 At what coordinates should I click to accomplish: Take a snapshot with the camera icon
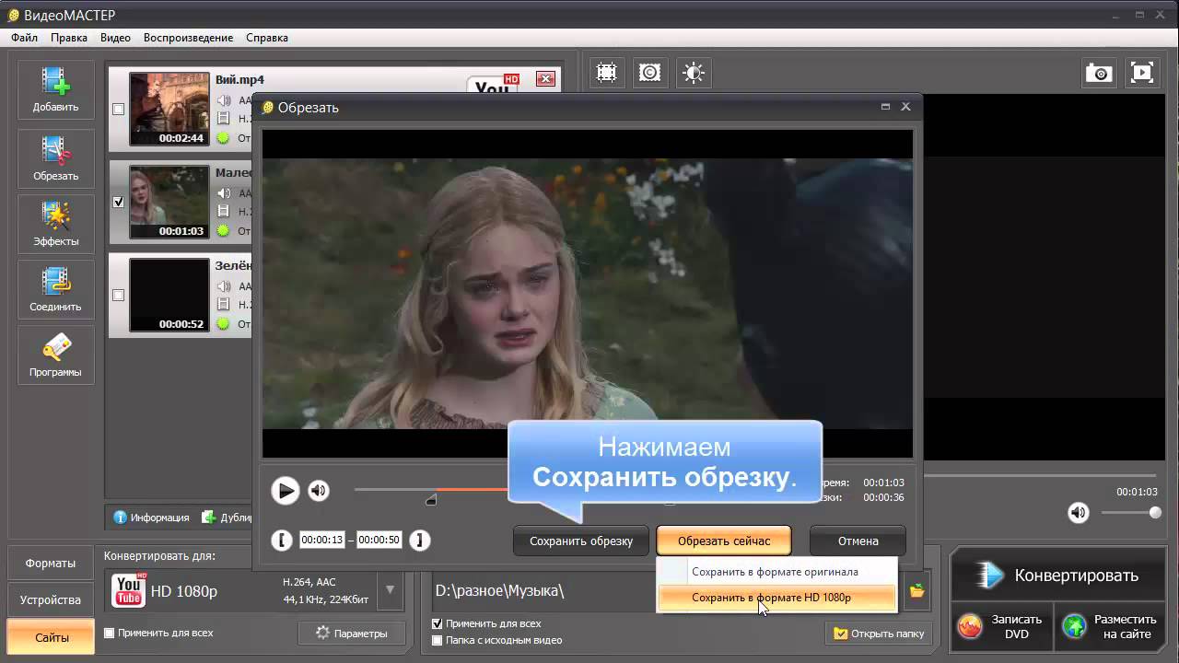pos(1098,73)
